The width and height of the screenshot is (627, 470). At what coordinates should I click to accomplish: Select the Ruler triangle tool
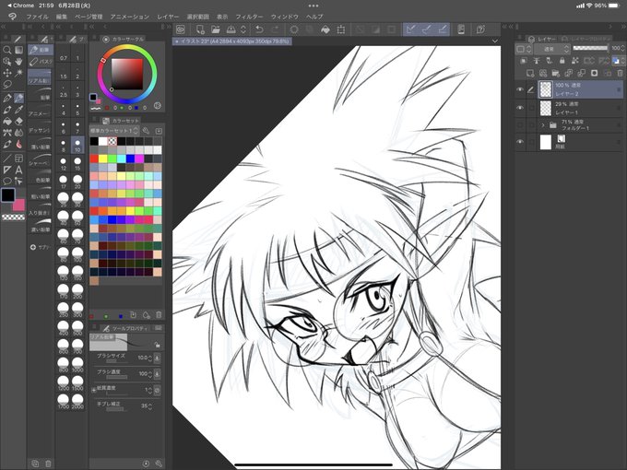tap(6, 170)
